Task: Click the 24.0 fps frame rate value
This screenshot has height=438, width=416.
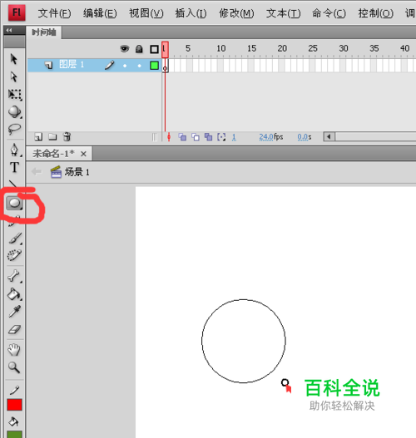Action: pyautogui.click(x=266, y=137)
